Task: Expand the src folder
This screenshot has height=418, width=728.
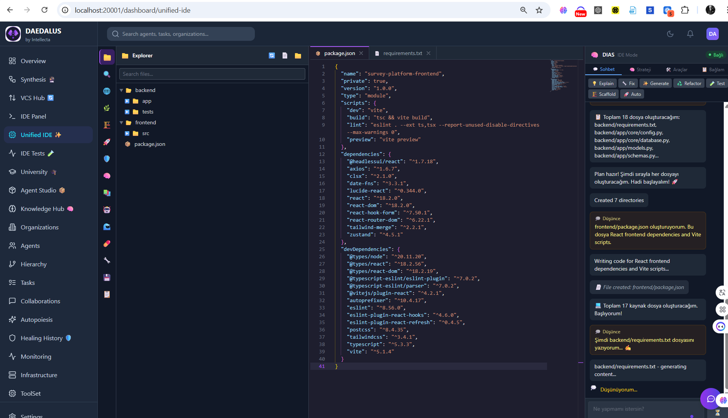Action: [x=127, y=134]
